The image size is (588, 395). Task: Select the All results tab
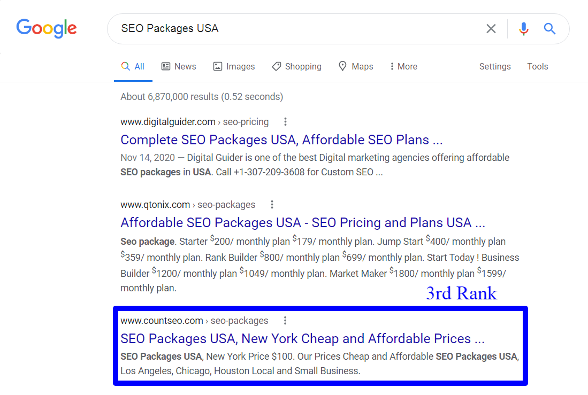(x=133, y=67)
